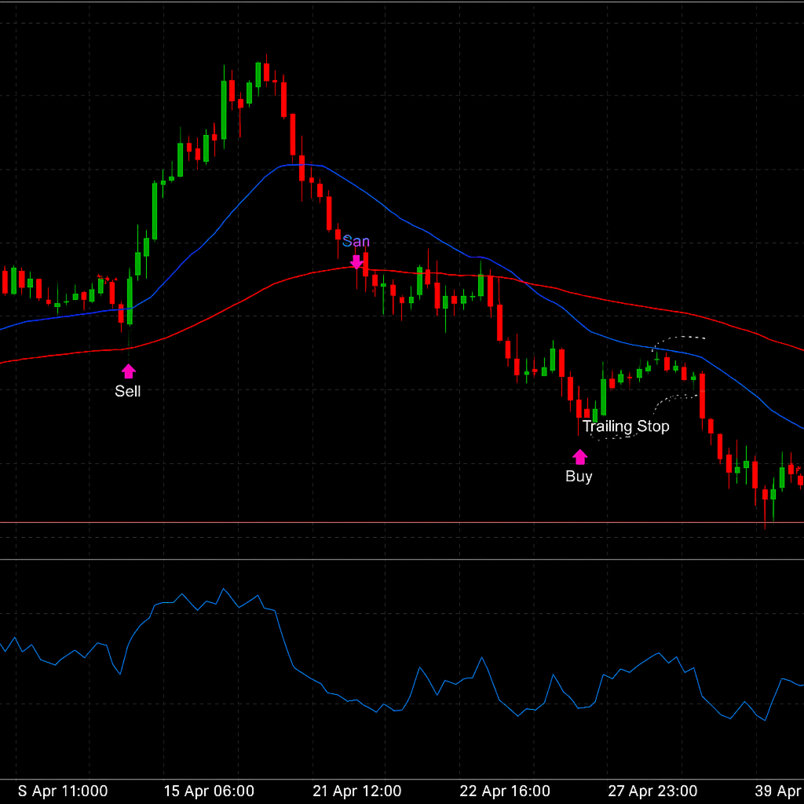Click the "S Apr 11:000" time axis label

coord(63,791)
